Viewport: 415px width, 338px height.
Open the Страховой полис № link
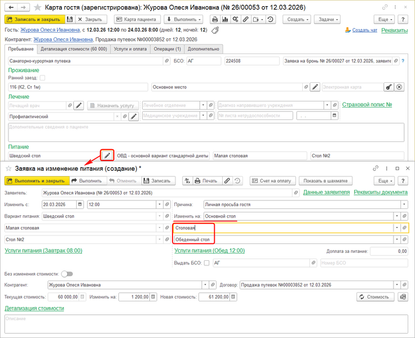coord(367,104)
